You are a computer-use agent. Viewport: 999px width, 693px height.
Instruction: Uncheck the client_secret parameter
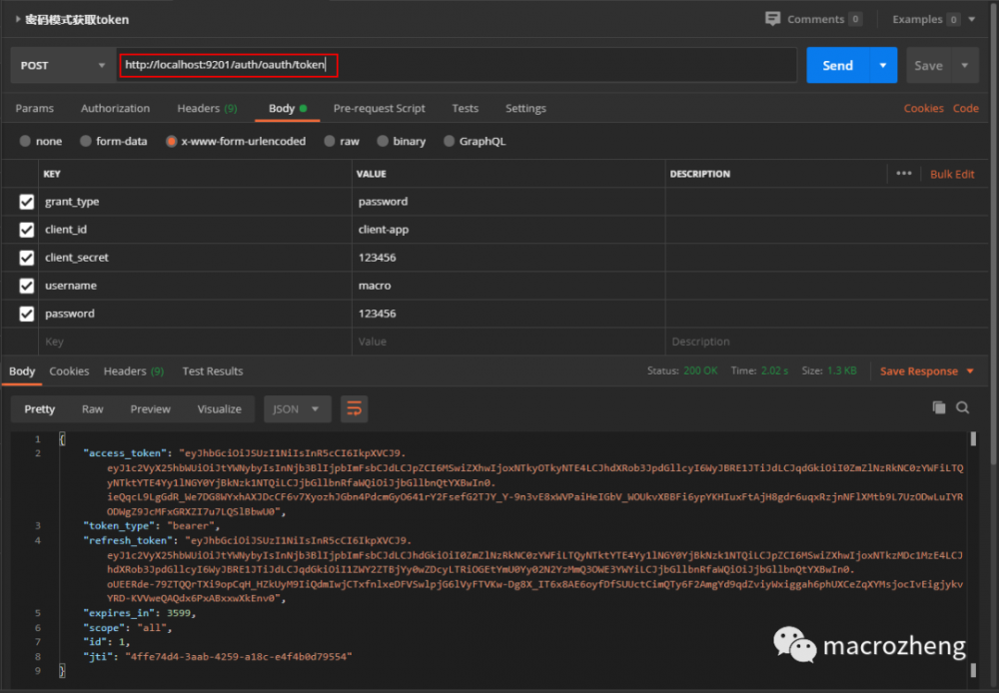point(24,257)
